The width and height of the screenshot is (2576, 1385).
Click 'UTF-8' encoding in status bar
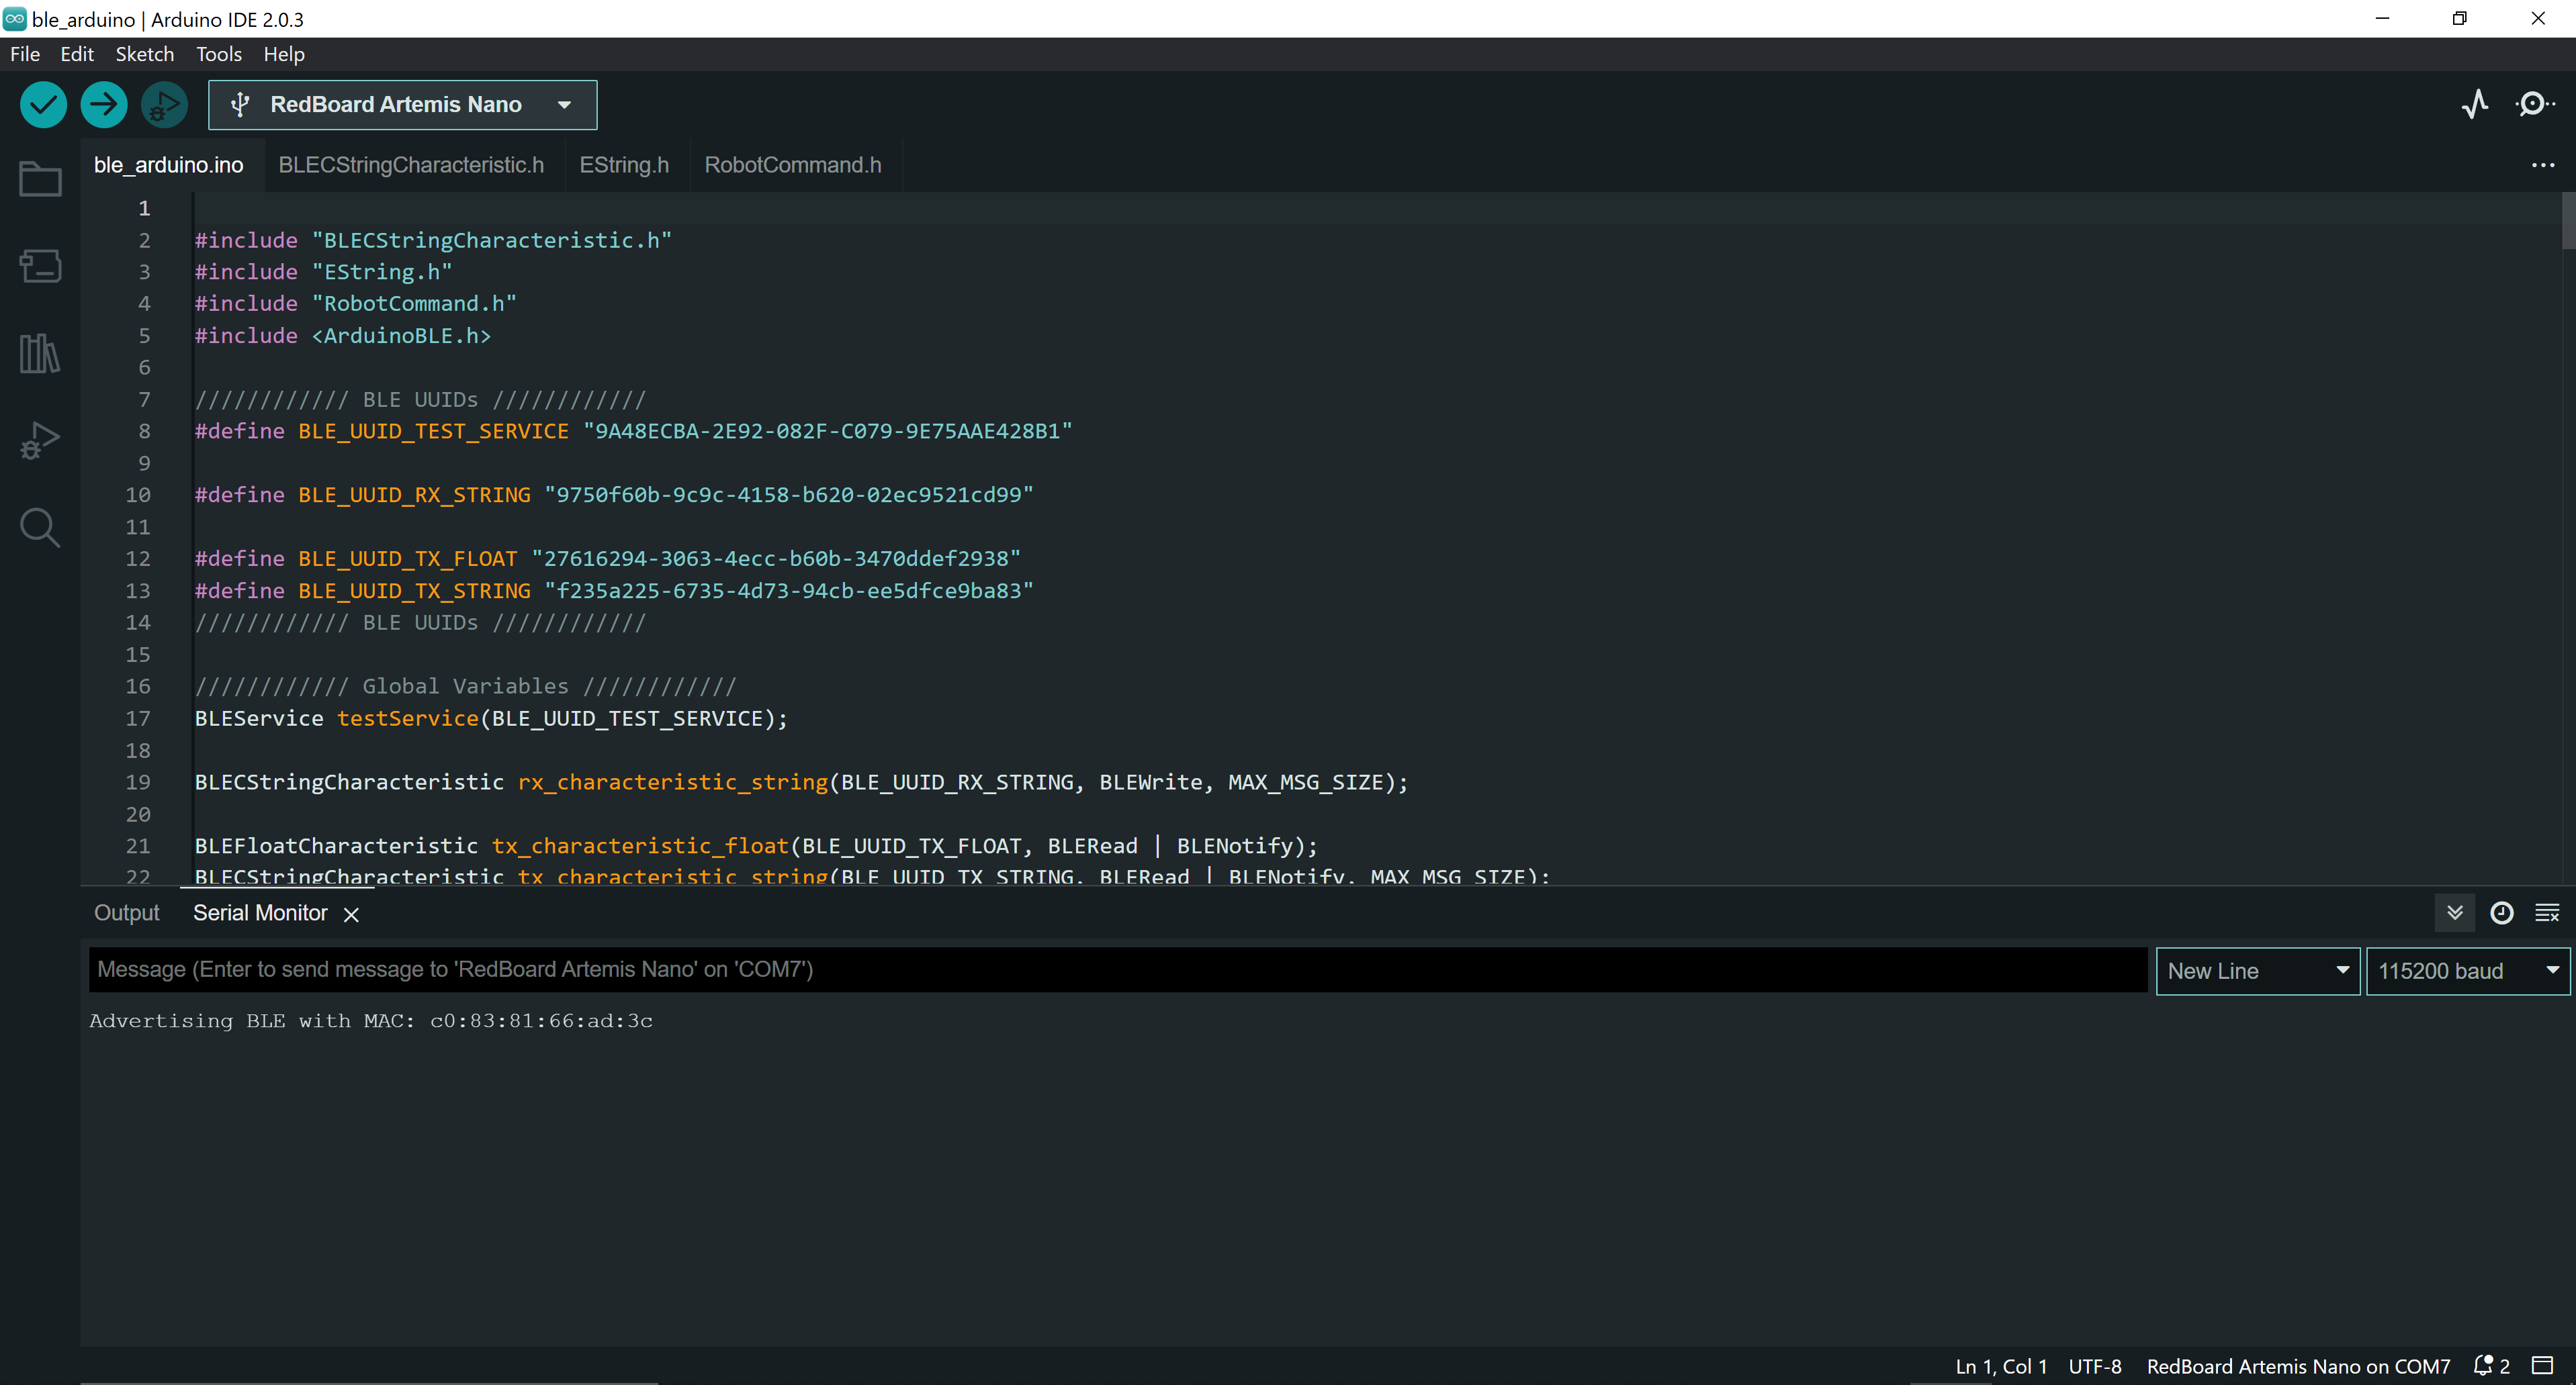coord(2095,1366)
